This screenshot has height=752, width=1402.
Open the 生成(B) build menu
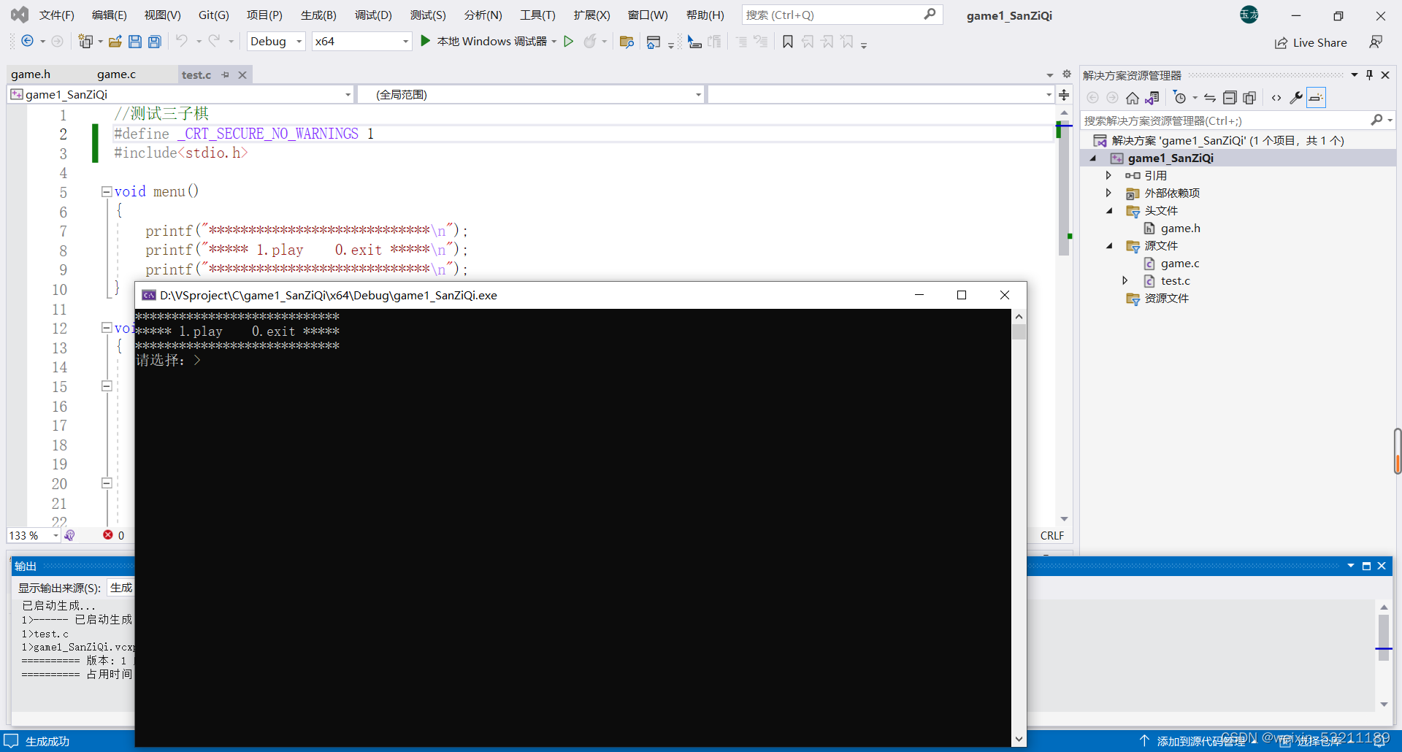point(318,15)
